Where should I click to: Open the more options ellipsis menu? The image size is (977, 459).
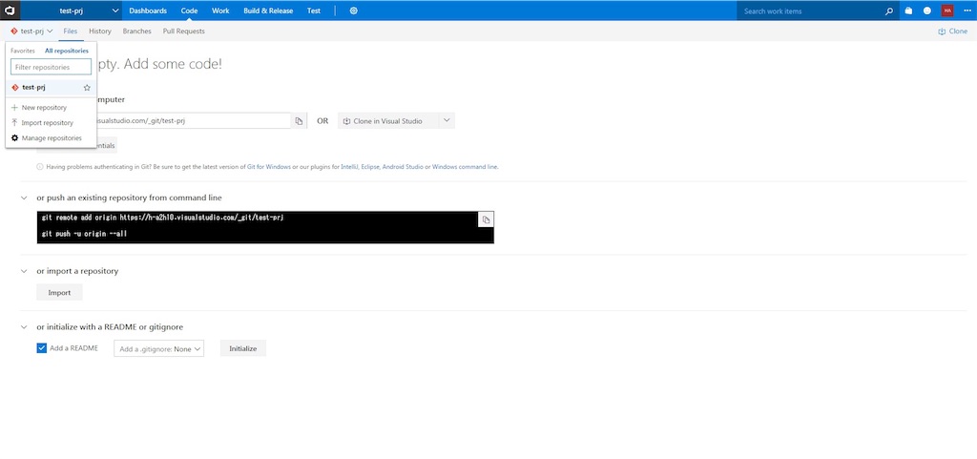click(966, 10)
